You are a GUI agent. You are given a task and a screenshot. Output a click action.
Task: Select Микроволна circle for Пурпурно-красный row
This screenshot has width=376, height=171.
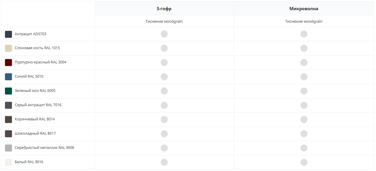[x=304, y=63]
